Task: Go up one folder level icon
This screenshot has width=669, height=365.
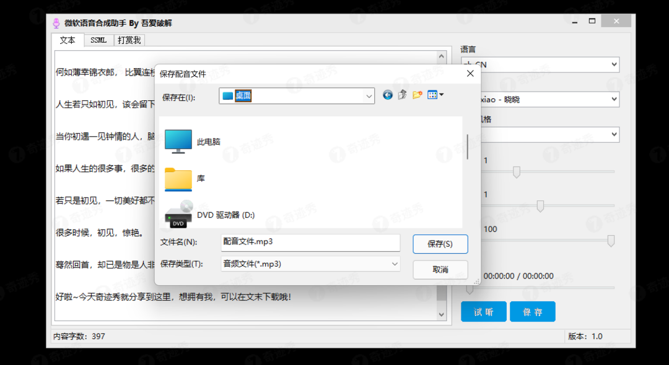Action: [x=403, y=95]
